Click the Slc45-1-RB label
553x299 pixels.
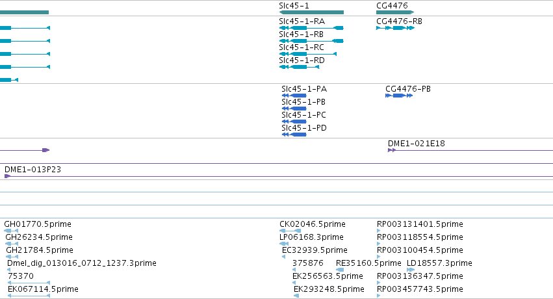point(301,34)
